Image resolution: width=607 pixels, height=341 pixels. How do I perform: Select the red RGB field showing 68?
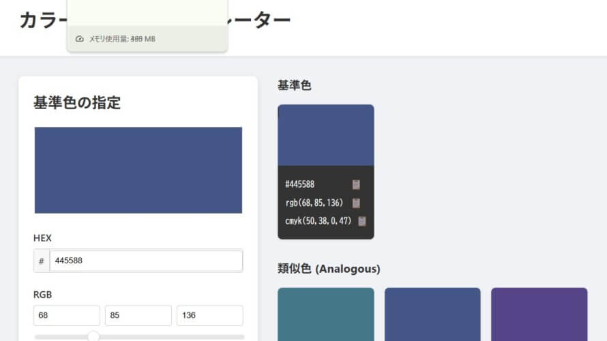tap(67, 316)
